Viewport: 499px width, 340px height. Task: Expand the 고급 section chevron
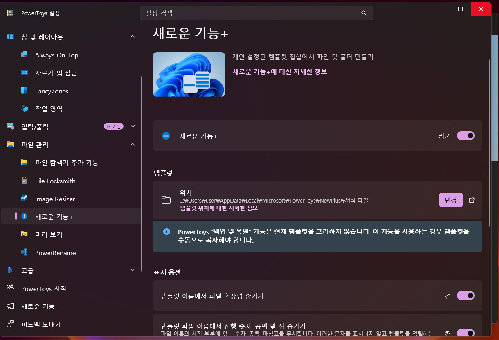pyautogui.click(x=133, y=270)
